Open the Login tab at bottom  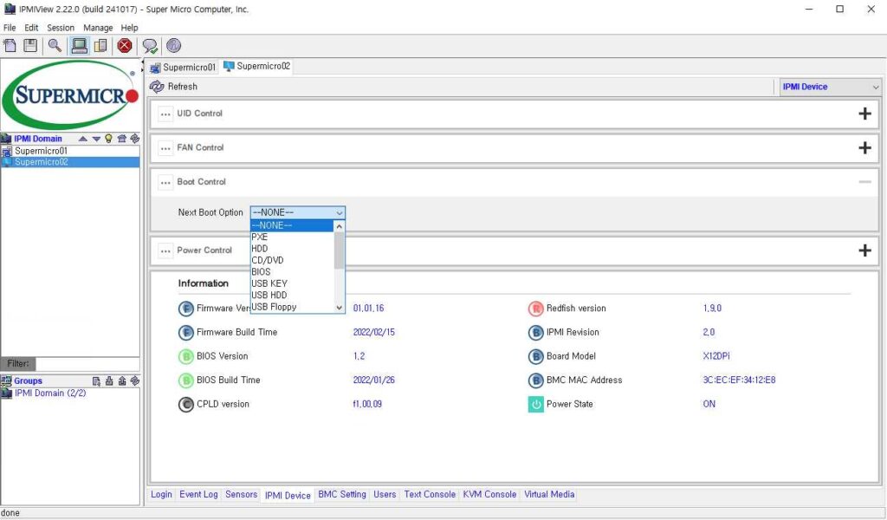click(x=161, y=495)
